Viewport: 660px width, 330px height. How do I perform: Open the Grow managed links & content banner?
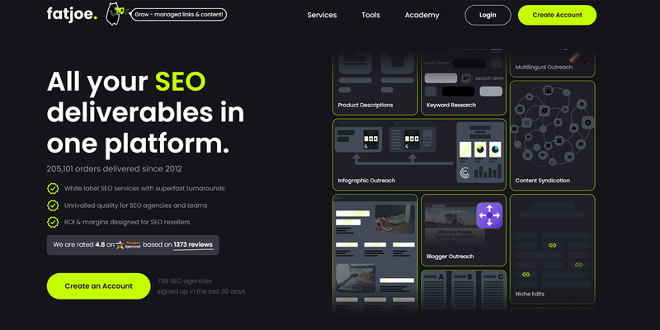179,15
